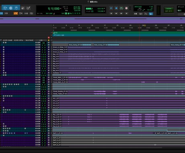This screenshot has width=185, height=153.
Task: Open the Grid value dropdown arrow
Action: tap(105, 8)
